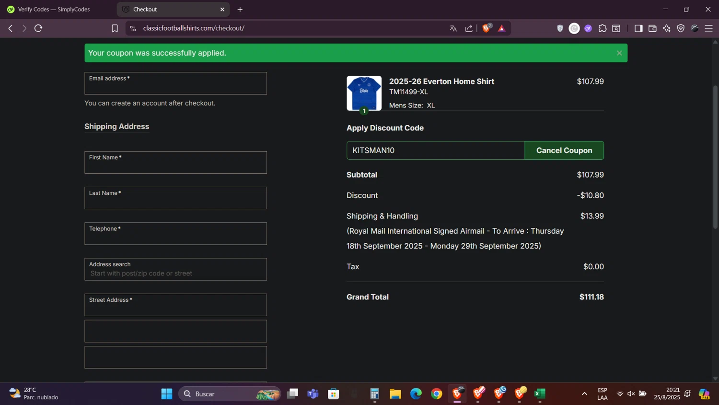719x405 pixels.
Task: Open Google Chrome from taskbar
Action: pos(436,394)
